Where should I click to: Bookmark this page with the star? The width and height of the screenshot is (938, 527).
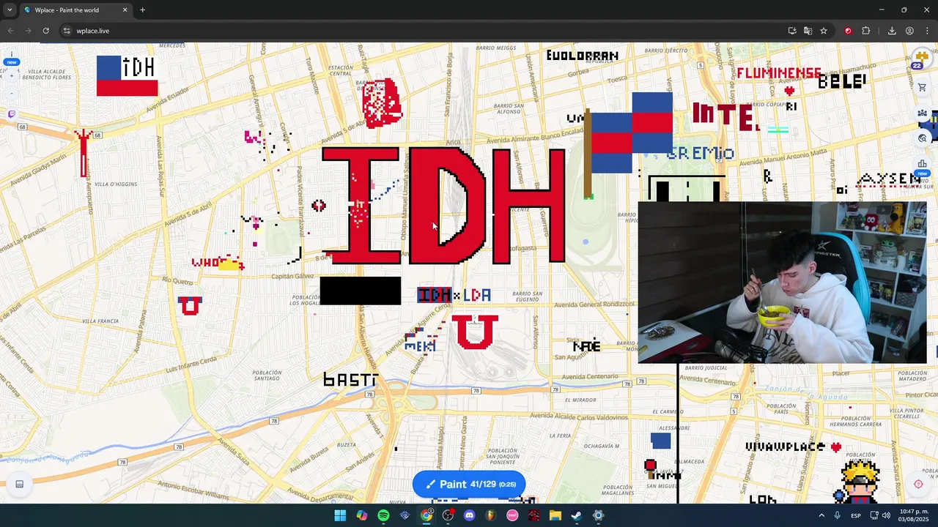tap(824, 31)
